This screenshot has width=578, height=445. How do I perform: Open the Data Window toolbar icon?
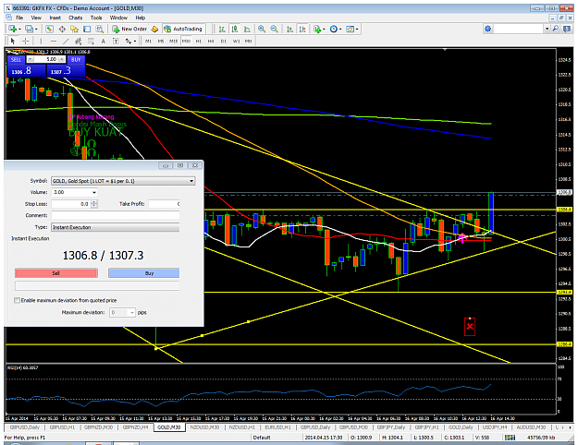tap(62, 29)
